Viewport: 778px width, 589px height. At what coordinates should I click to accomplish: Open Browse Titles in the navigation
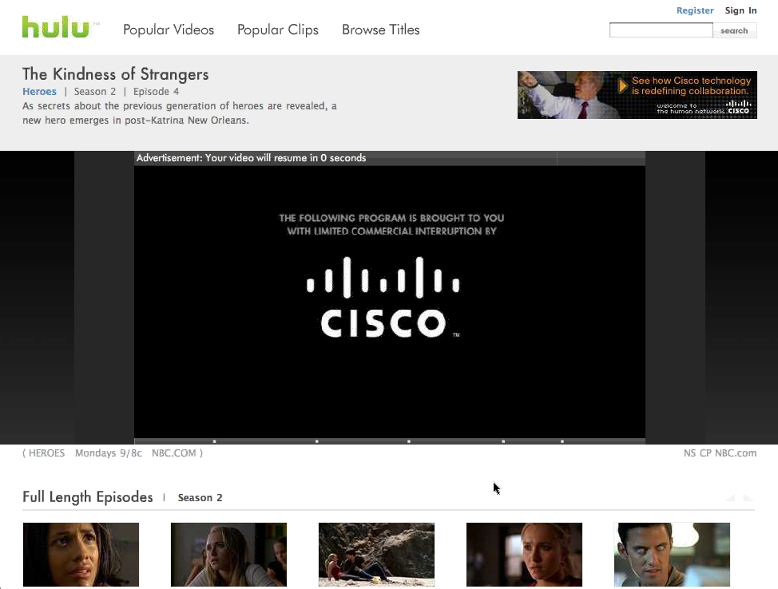[380, 30]
